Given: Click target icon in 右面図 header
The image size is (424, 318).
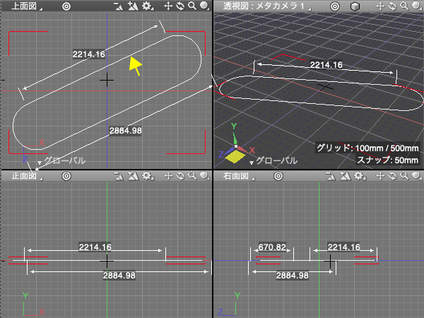Looking at the screenshot, I should [x=278, y=176].
